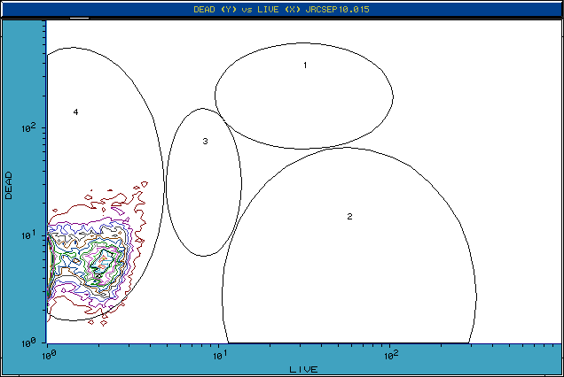Viewport: 564px width, 377px height.
Task: Select the region 1 label number
Action: click(305, 65)
